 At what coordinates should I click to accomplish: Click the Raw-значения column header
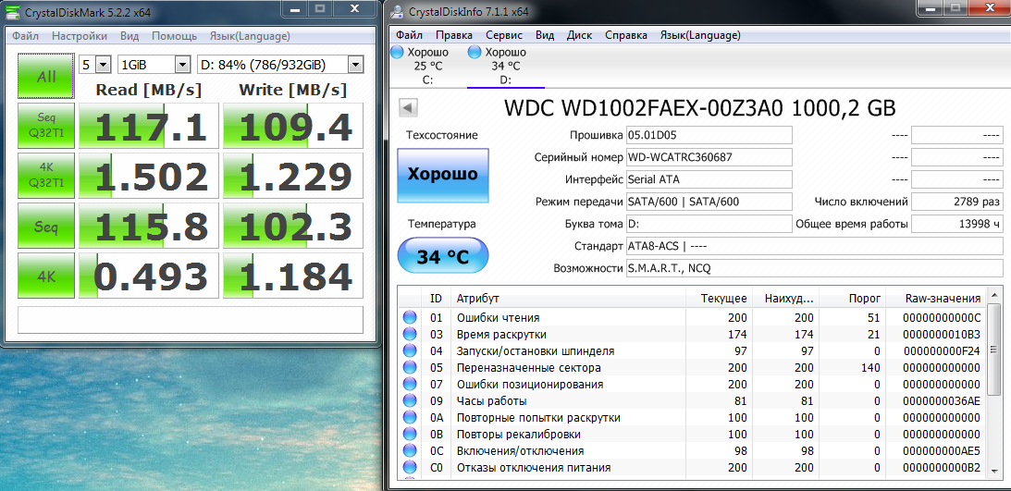point(936,299)
